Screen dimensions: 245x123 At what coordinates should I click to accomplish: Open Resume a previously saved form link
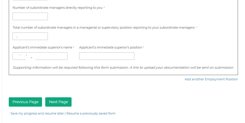91,113
